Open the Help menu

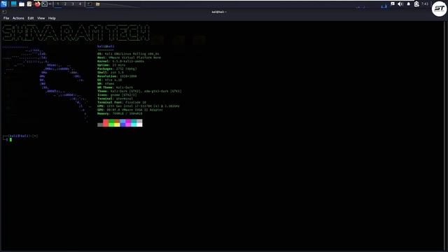(52, 18)
